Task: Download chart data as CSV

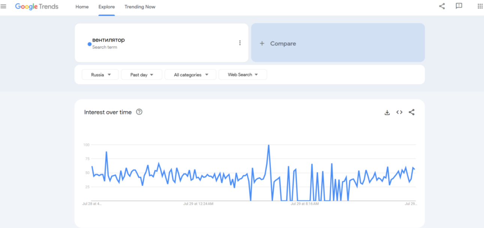Action: [387, 112]
